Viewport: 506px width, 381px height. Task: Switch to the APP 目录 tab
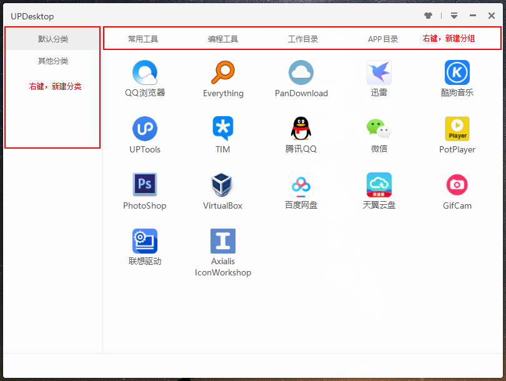tap(383, 39)
